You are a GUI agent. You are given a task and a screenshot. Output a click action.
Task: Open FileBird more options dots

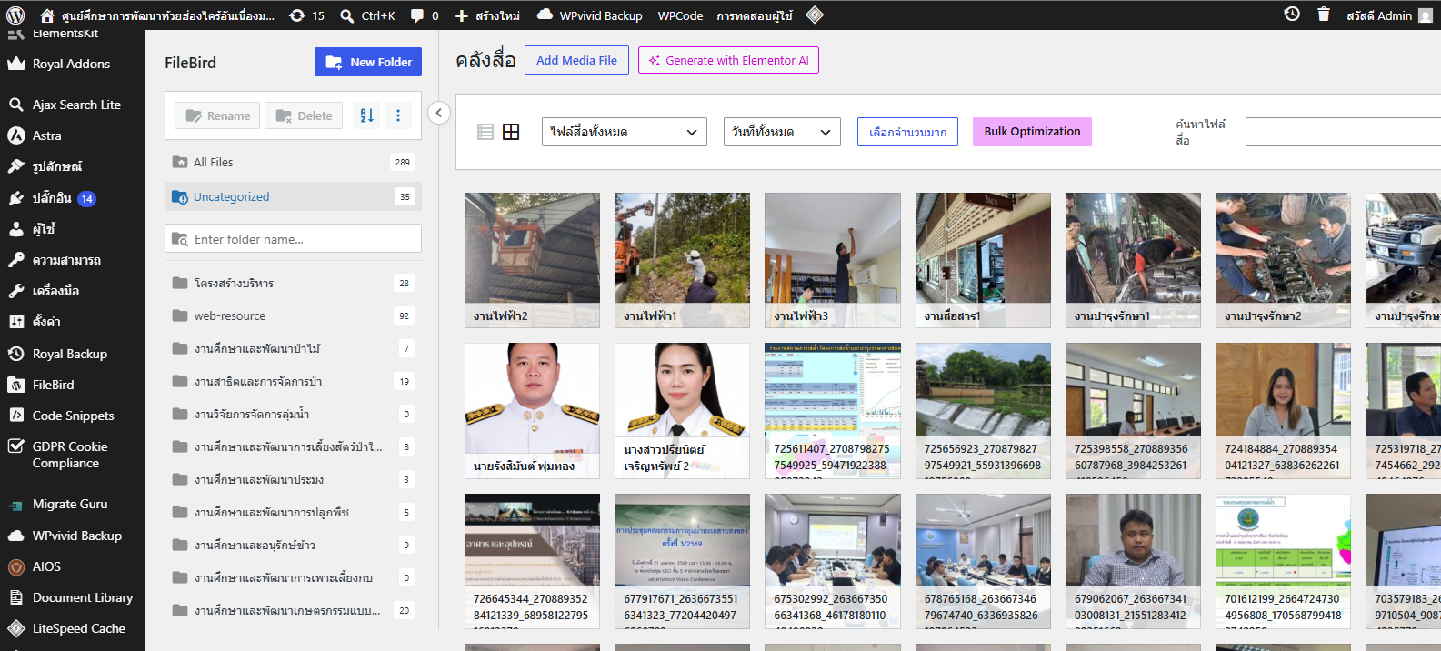pyautogui.click(x=398, y=115)
